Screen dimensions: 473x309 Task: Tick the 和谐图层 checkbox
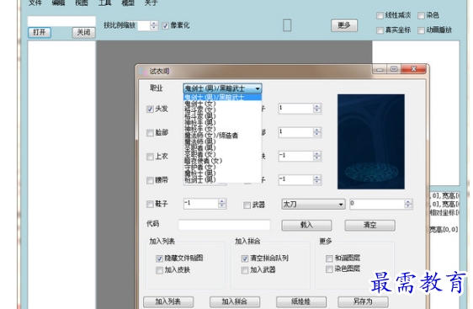pos(329,258)
